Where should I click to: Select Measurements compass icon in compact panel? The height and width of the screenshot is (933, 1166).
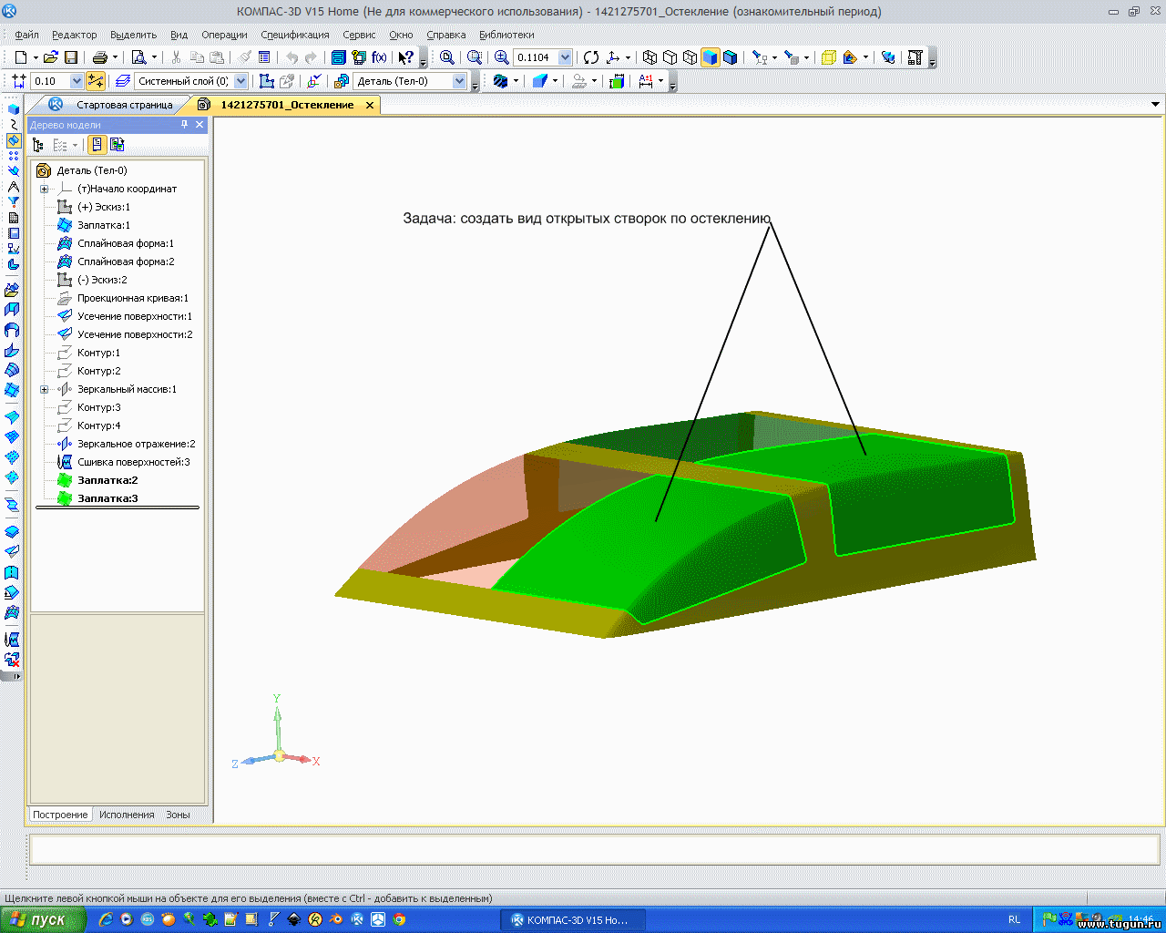point(13,187)
